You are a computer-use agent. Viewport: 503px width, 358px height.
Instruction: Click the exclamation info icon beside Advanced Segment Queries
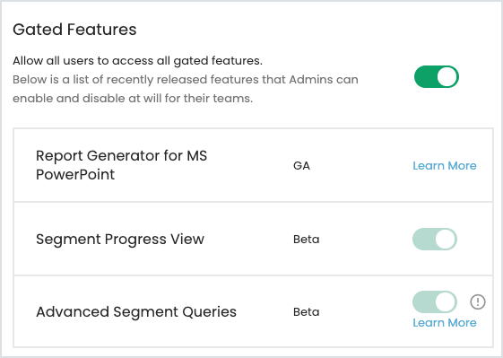click(x=478, y=301)
